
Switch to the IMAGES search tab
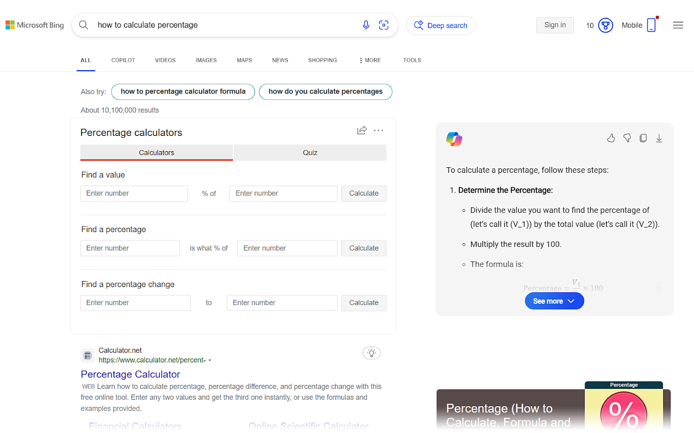click(206, 60)
